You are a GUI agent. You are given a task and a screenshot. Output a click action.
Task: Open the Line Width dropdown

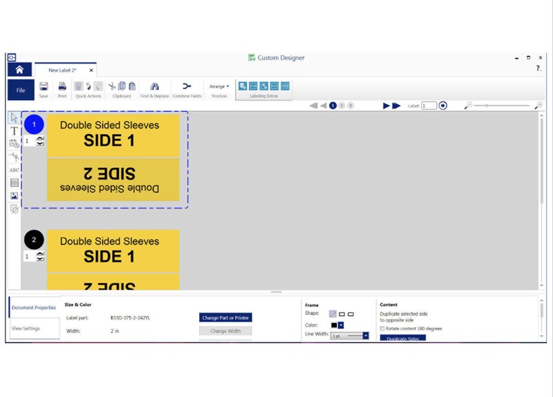click(366, 336)
